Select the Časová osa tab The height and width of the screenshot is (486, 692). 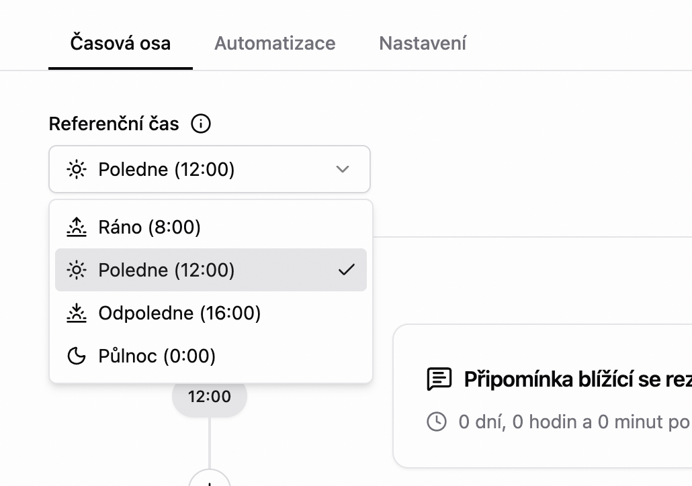pos(120,43)
